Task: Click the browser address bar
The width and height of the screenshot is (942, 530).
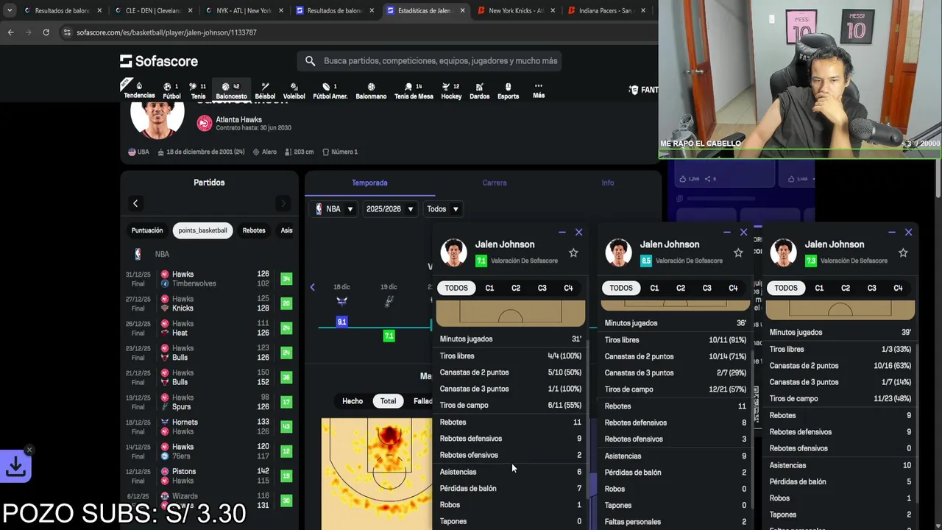Action: click(353, 32)
